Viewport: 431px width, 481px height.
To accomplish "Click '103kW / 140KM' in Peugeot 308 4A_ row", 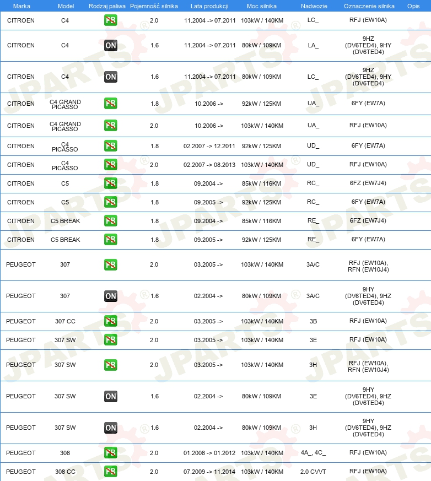I will click(x=262, y=453).
